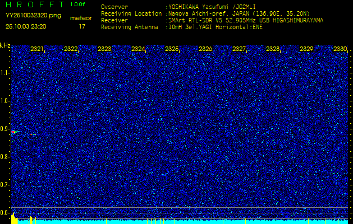Image resolution: width=353 pixels, height=224 pixels.
Task: Click the 0.6 frequency axis label
Action: (x=5, y=212)
